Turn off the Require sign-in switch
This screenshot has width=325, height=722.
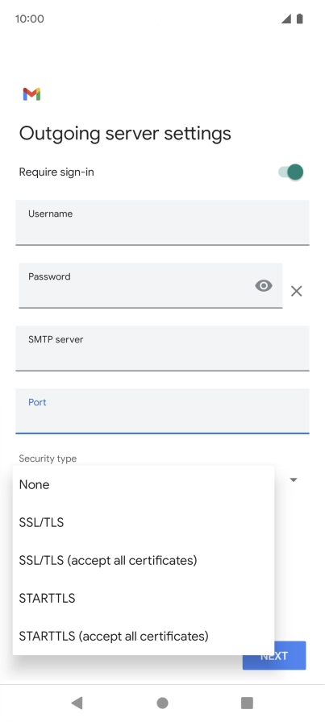(x=291, y=172)
